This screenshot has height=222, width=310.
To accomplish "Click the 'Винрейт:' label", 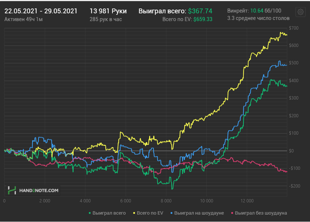I will 238,11.
